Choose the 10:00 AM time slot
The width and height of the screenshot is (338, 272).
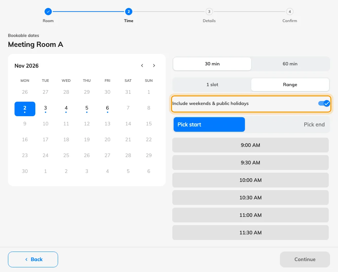tap(251, 180)
